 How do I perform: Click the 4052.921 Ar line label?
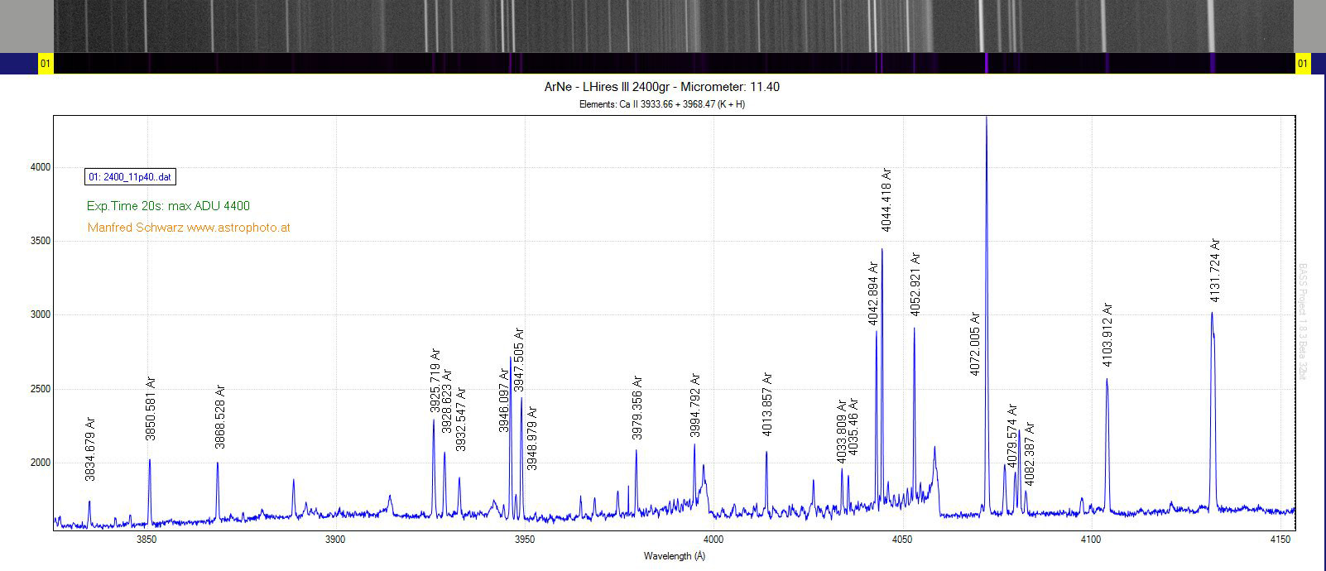coord(915,284)
